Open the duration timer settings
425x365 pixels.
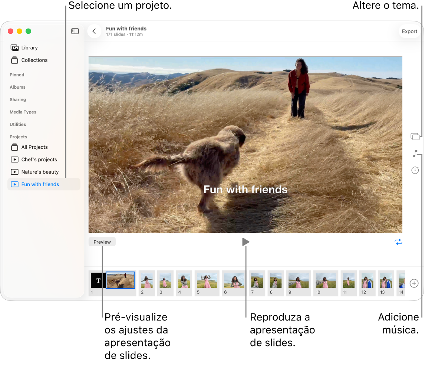tap(415, 170)
